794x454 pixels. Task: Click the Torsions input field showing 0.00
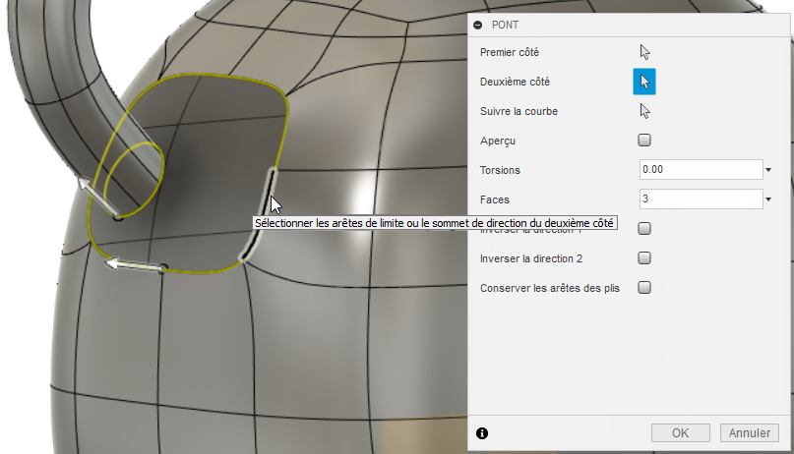[701, 169]
